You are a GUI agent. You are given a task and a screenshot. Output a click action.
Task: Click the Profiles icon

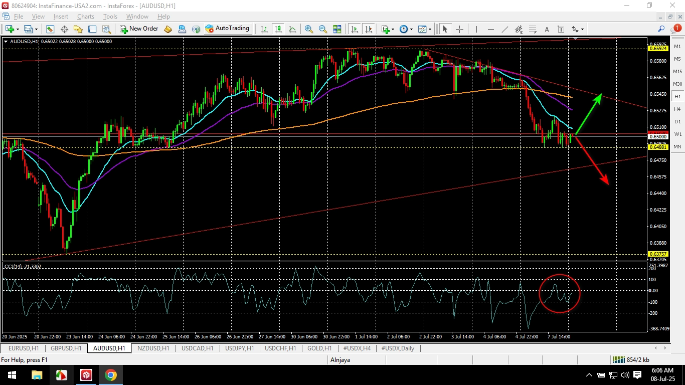pyautogui.click(x=29, y=29)
